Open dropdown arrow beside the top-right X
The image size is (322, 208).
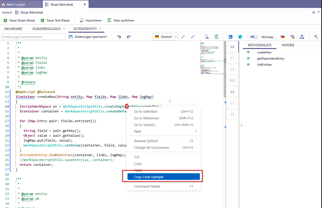[319, 12]
